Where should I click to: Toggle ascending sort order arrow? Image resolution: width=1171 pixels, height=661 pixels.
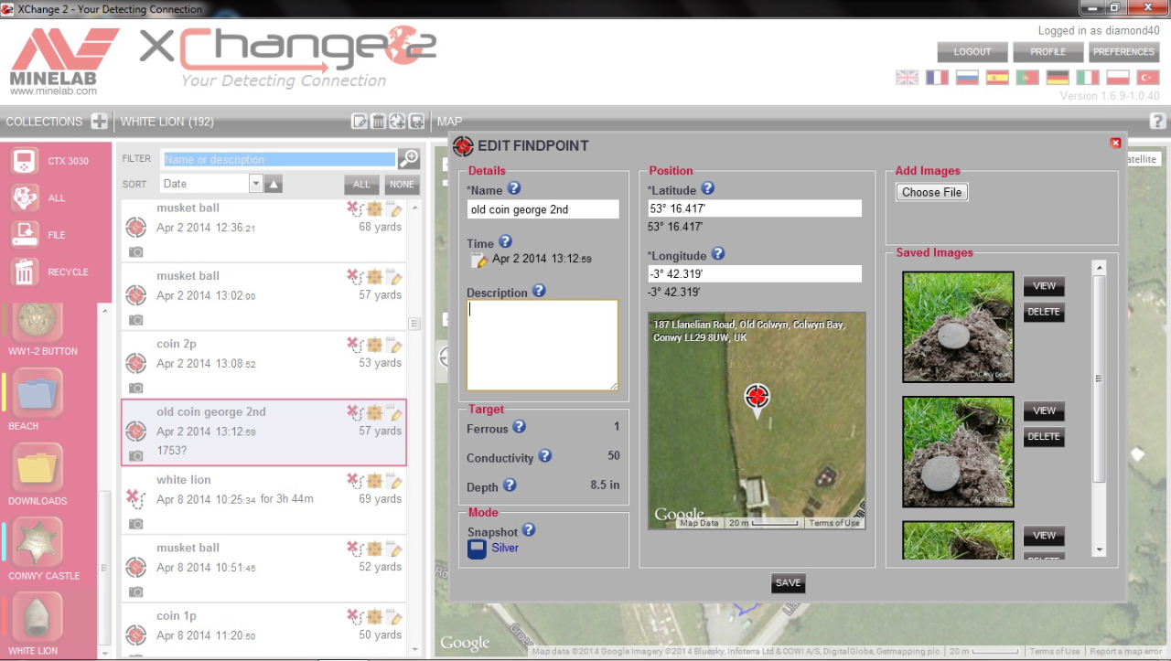click(274, 184)
